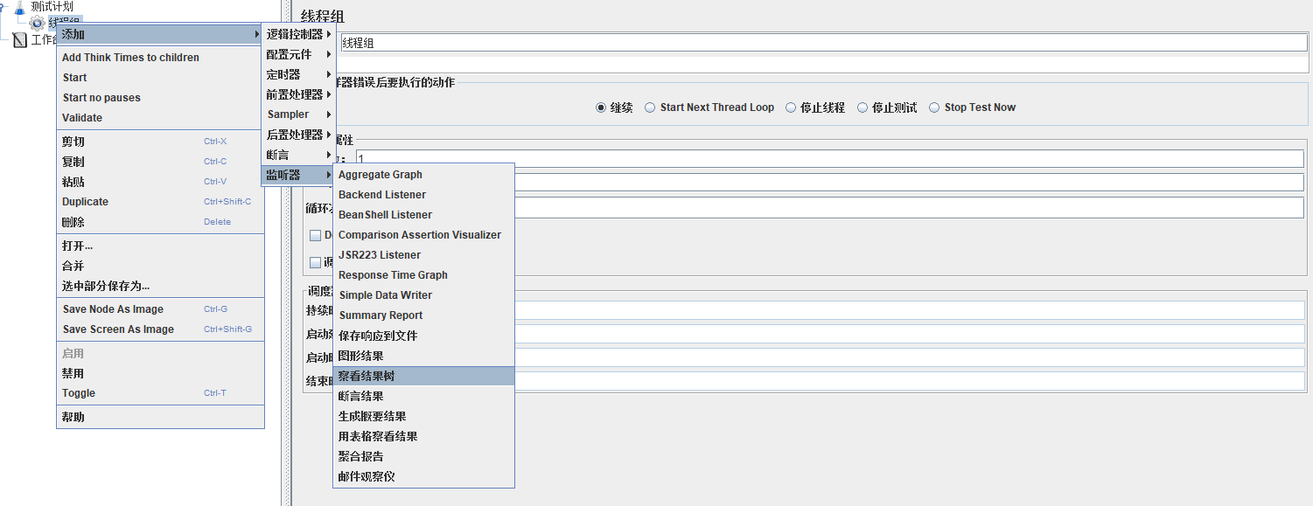This screenshot has height=506, width=1313.
Task: Add a BeanShell Listener
Action: click(x=423, y=215)
